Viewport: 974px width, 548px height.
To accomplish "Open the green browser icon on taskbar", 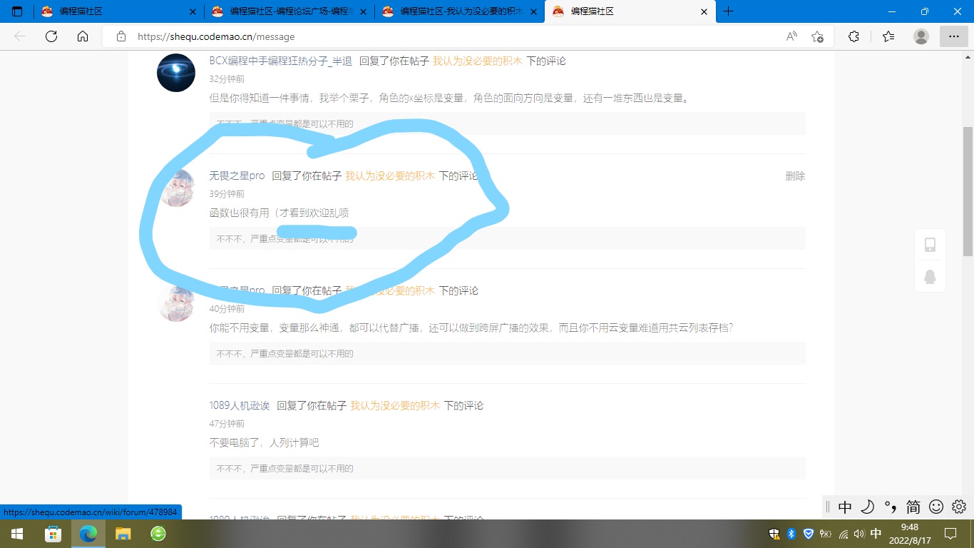I will [x=158, y=534].
